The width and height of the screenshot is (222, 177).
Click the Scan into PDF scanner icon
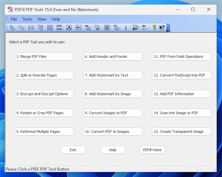[x=135, y=27]
